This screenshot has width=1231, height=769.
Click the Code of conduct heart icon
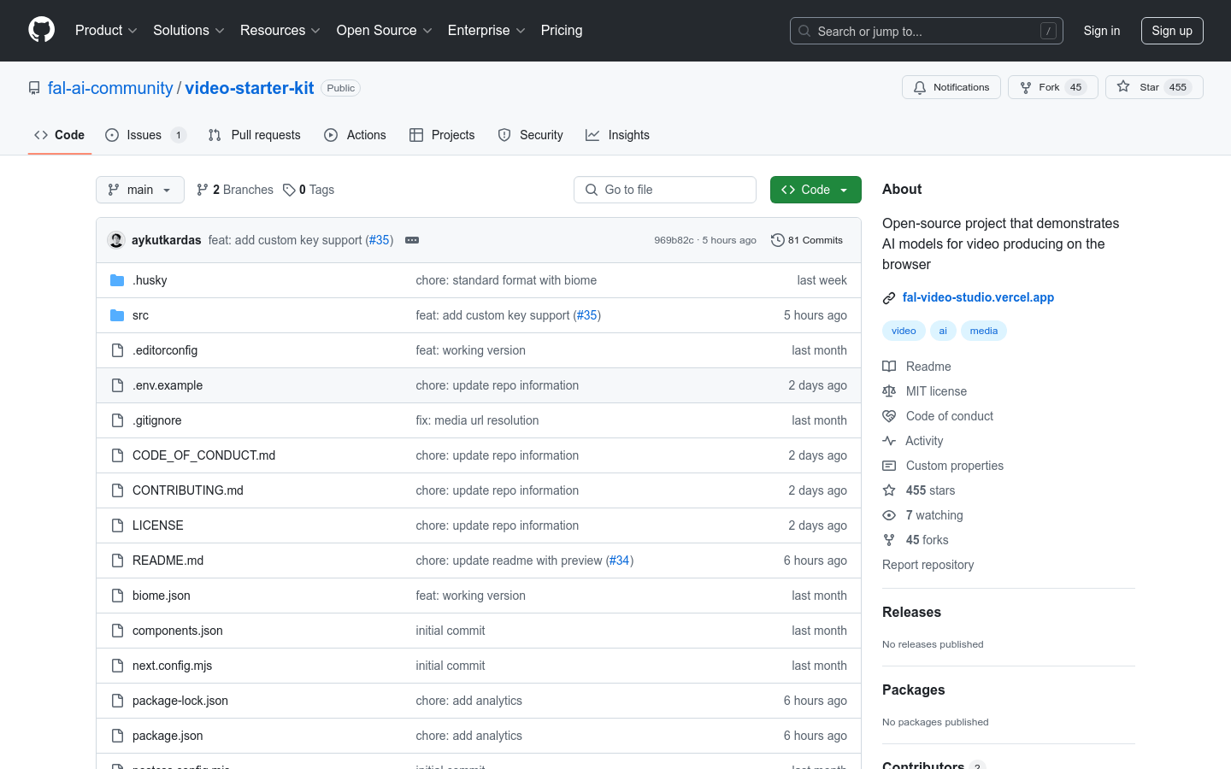[x=889, y=416]
